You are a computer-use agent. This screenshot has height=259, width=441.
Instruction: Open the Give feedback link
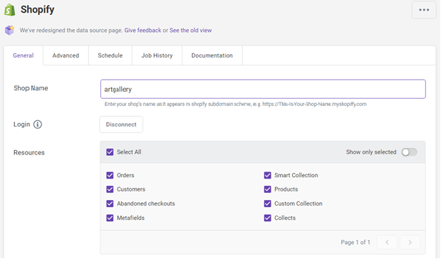[x=143, y=31]
